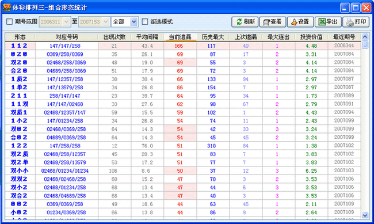Open the end period 2007153 dropdown

106,22
